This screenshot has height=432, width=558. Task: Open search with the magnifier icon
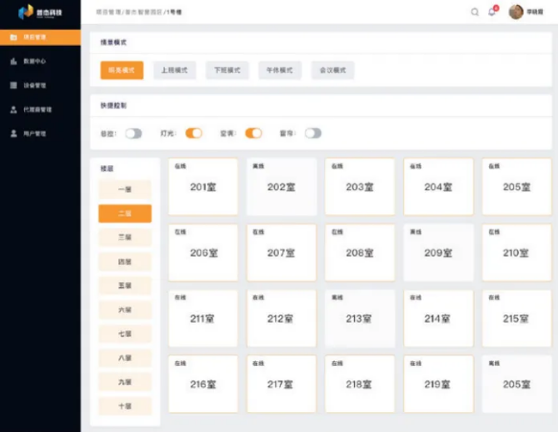475,13
